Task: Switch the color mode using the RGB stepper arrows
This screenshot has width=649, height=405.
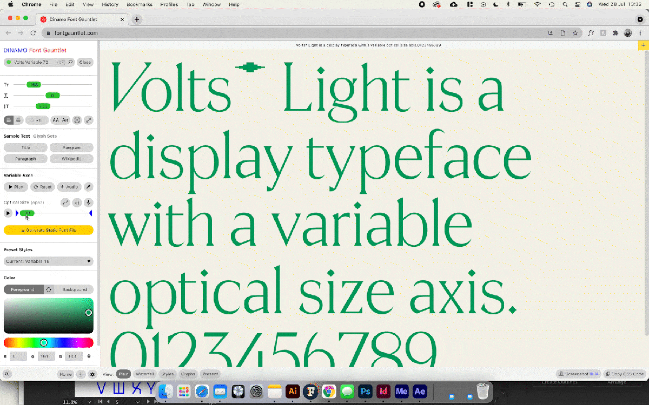Action: 89,356
